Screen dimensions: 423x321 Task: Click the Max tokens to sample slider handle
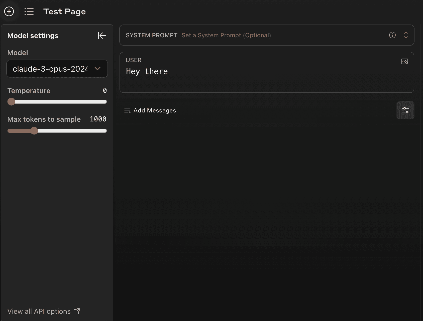pos(35,131)
